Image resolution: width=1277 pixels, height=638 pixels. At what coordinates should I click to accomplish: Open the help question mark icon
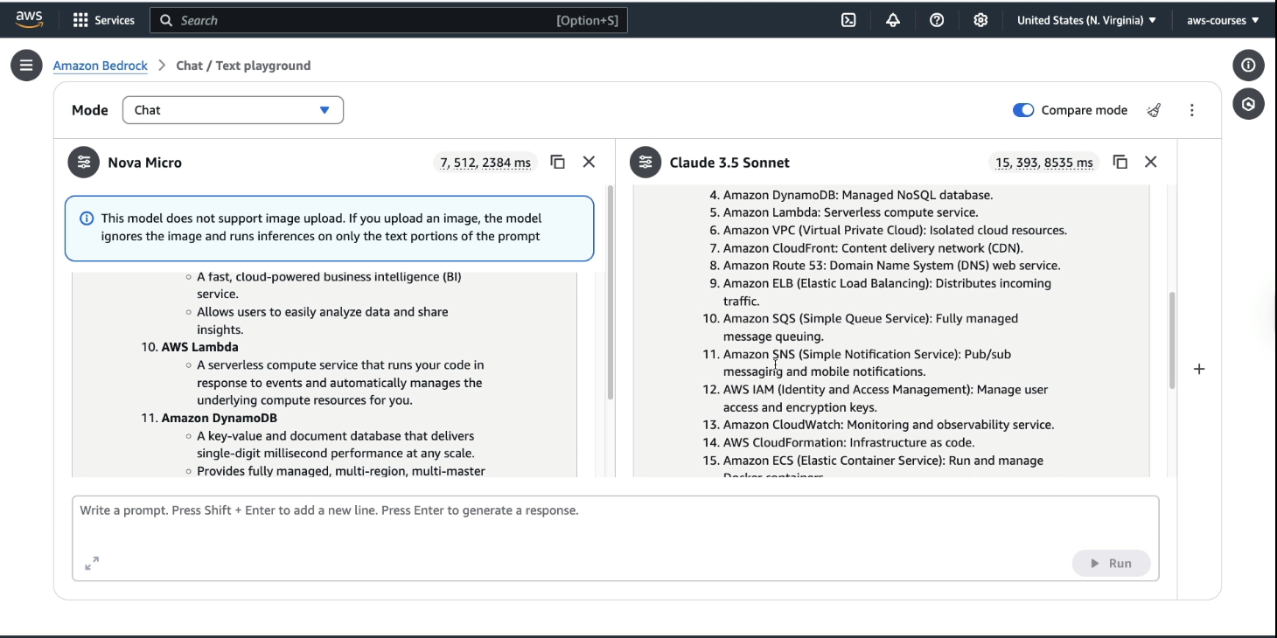coord(937,20)
